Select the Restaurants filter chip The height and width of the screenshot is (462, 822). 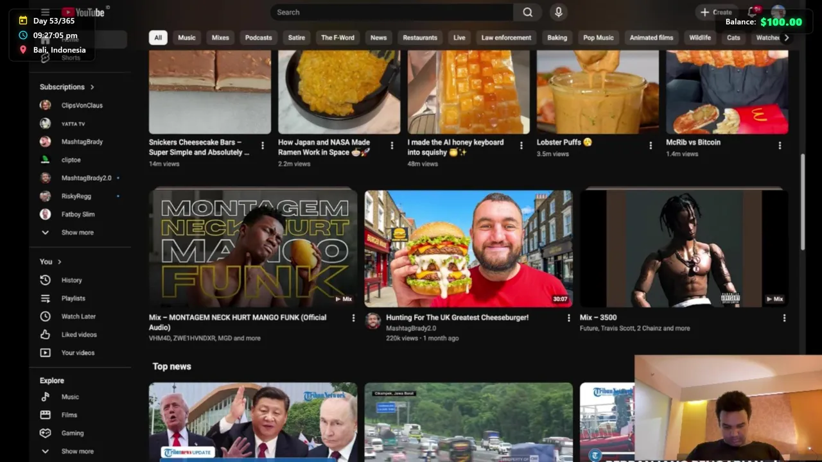click(x=420, y=37)
